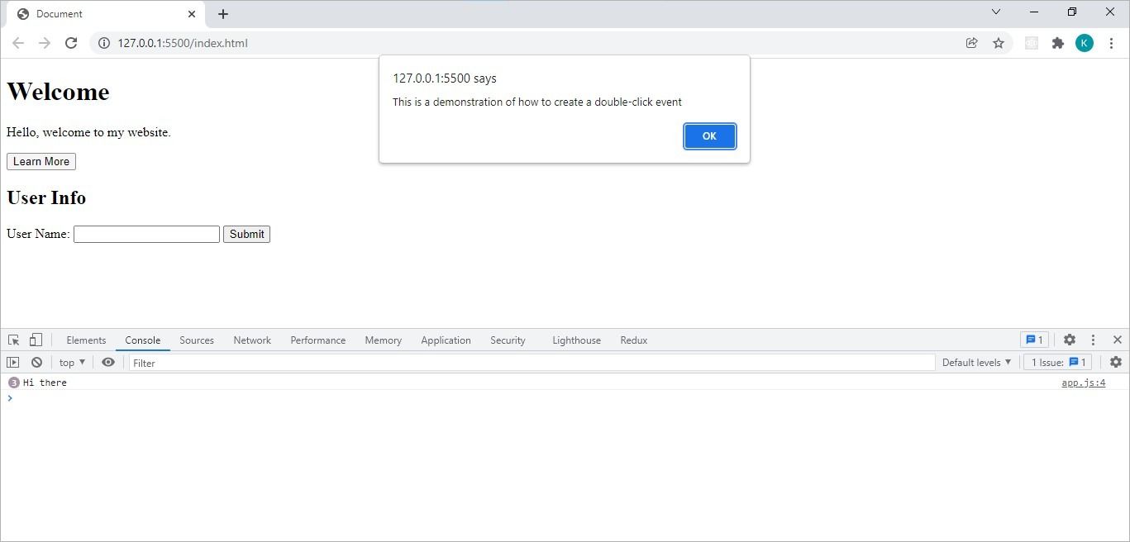Screen dimensions: 1130x542
Task: Open console settings gear
Action: pyautogui.click(x=1116, y=362)
